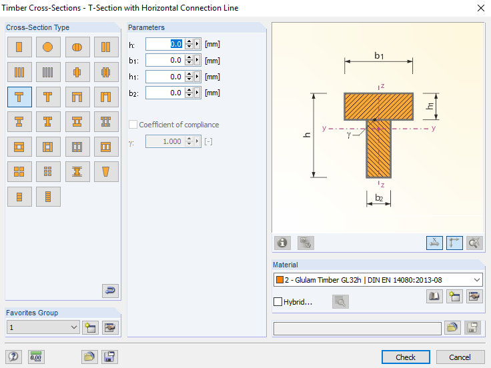The height and width of the screenshot is (368, 491).
Task: Create new favorites group
Action: pos(91,327)
